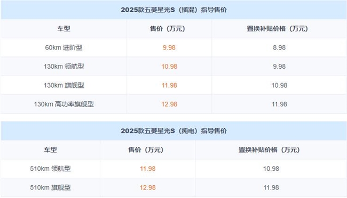This screenshot has width=347, height=198.
Task: Click the 10.98 trade-in price for 510km 领航型
Action: (271, 169)
